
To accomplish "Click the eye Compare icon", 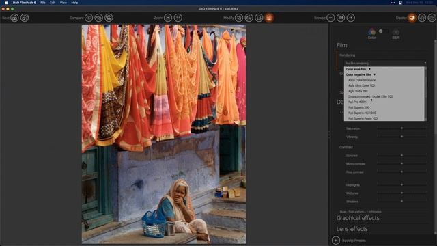I will [x=89, y=18].
